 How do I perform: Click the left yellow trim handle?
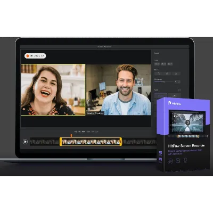(61, 142)
